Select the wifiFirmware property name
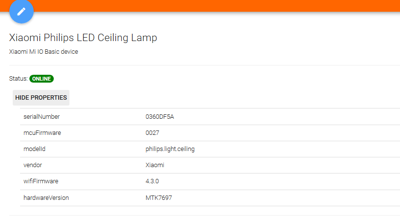Screen dimensions: 400x217 coord(41,181)
